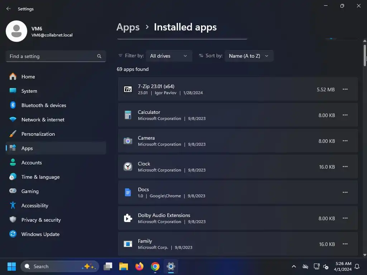Click the 5.52 MB size value
The width and height of the screenshot is (367, 275).
(325, 90)
